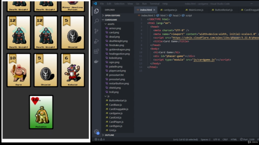Open the Run and Debug view

click(96, 41)
